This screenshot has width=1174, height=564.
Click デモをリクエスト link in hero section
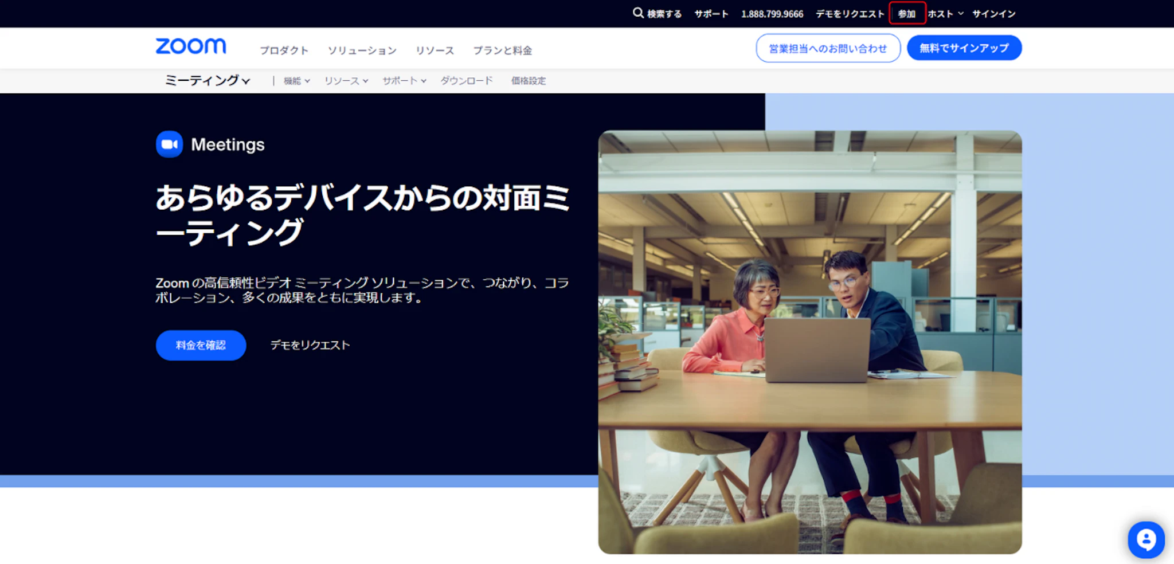coord(310,345)
